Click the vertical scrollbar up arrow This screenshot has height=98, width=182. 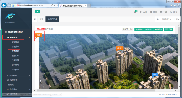click(x=179, y=25)
